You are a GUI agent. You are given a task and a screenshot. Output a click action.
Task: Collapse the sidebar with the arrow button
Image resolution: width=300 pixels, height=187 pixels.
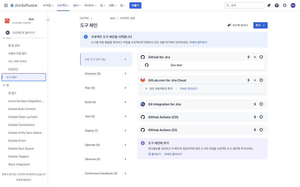48,20
